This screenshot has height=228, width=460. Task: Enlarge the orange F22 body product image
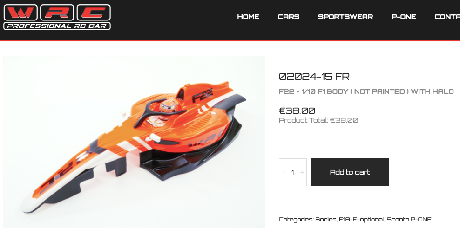tap(134, 142)
